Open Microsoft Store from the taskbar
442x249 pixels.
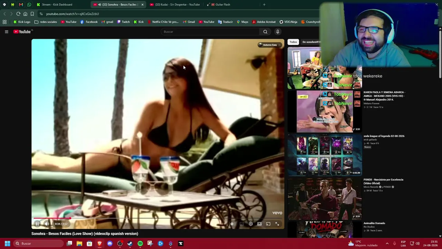[89, 243]
